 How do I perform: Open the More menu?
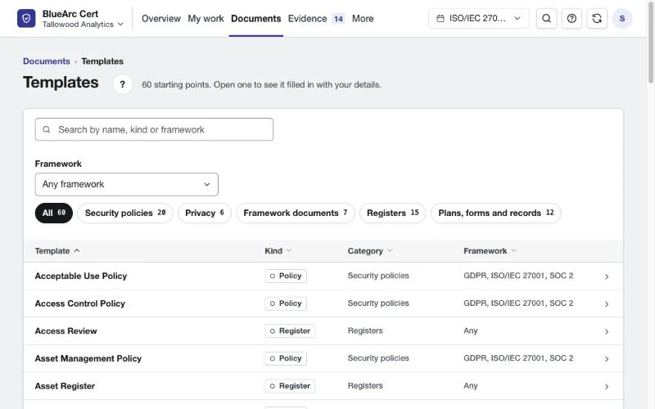(363, 18)
